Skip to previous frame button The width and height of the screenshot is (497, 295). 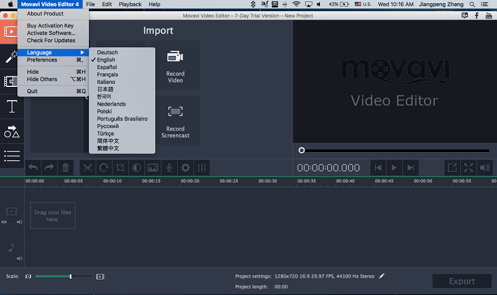click(378, 168)
